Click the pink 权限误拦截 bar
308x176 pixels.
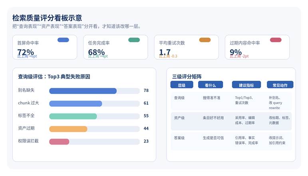(x=59, y=141)
